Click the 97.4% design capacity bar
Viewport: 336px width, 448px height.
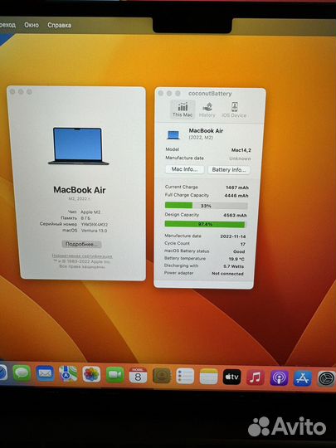pyautogui.click(x=205, y=224)
